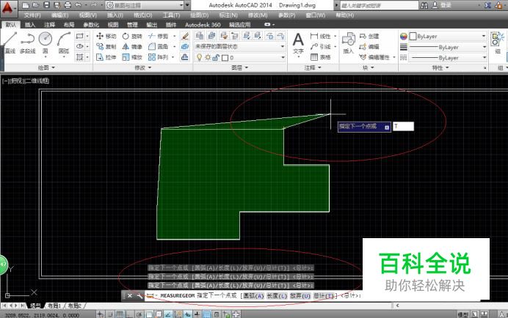Toggle the layer lock padlock icon

(216, 58)
